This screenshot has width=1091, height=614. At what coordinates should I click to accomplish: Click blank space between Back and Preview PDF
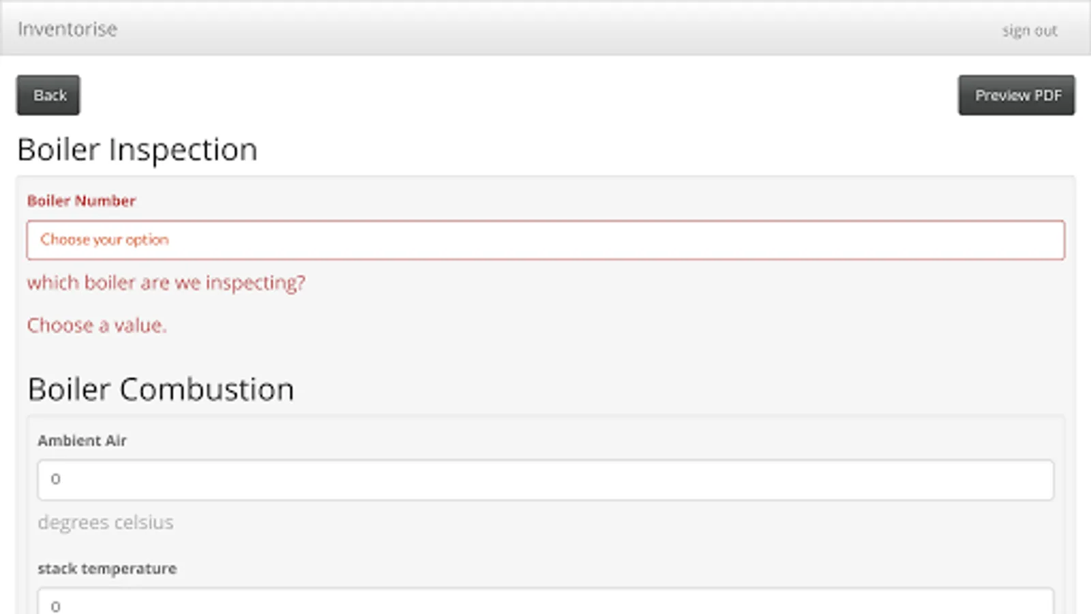(x=518, y=96)
